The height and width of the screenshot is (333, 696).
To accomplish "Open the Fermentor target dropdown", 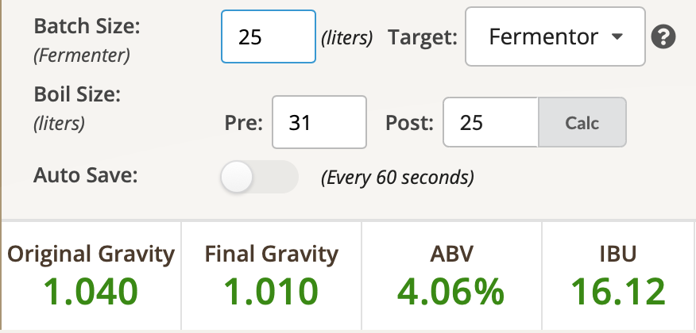I will tap(555, 36).
